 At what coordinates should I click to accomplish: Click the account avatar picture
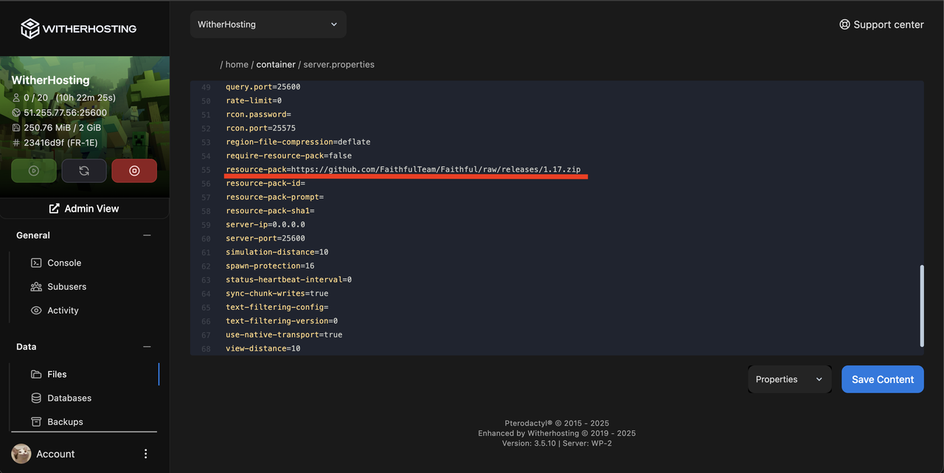[21, 454]
